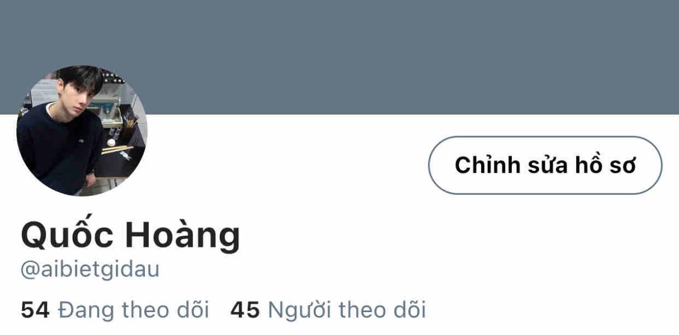The width and height of the screenshot is (679, 335).
Task: Select the display name Quốc Hoàng
Action: coord(130,235)
